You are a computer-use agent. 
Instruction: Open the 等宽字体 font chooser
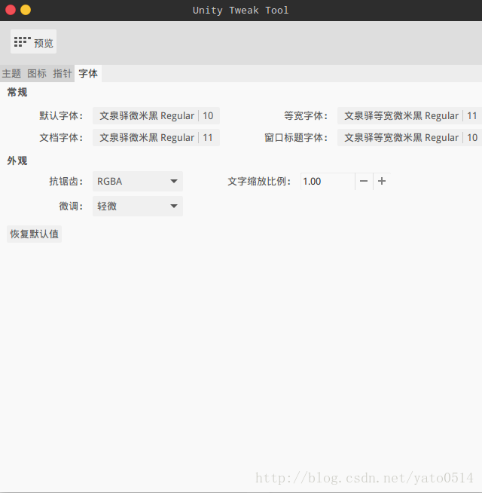click(x=410, y=115)
